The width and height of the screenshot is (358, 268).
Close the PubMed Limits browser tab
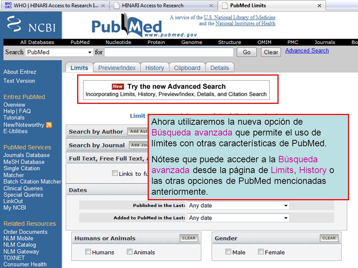[x=320, y=6]
